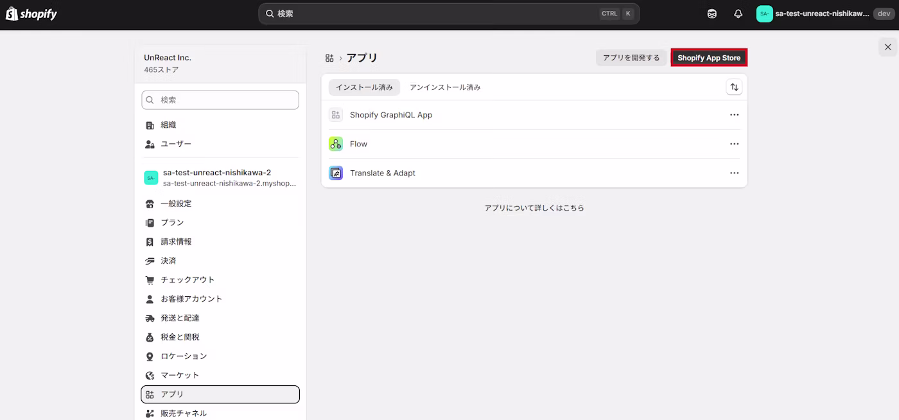Click ユーザー people icon in sidebar
This screenshot has height=420, width=899.
point(150,144)
